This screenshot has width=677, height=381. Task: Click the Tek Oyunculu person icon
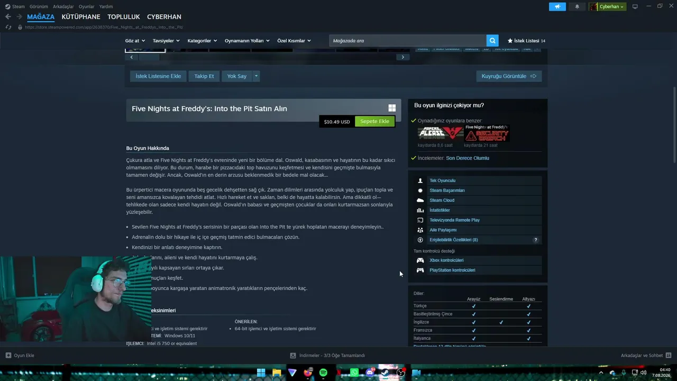click(x=420, y=180)
